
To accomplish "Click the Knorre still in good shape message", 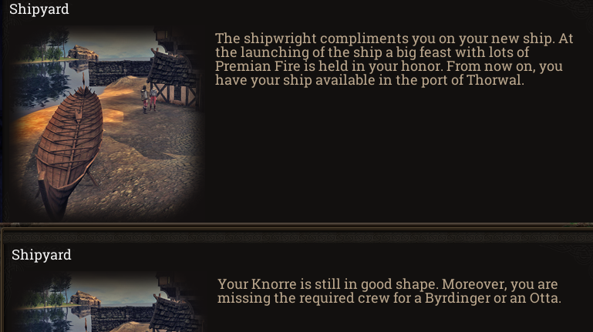I will click(x=389, y=291).
